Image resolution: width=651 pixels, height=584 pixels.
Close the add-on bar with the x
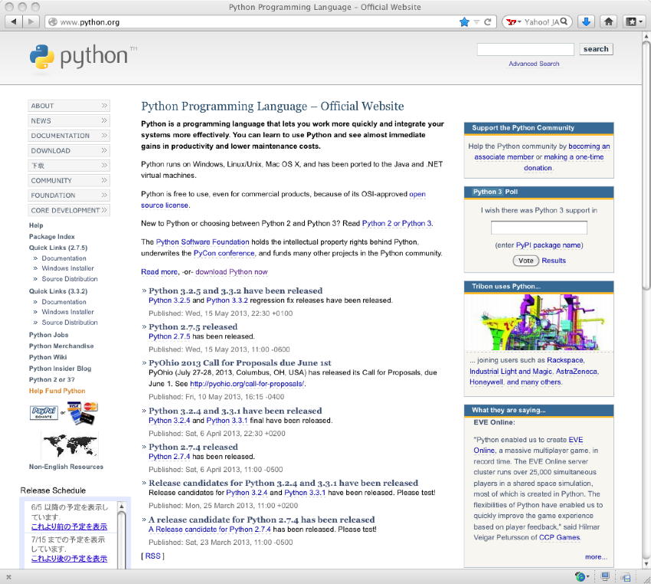pos(8,577)
